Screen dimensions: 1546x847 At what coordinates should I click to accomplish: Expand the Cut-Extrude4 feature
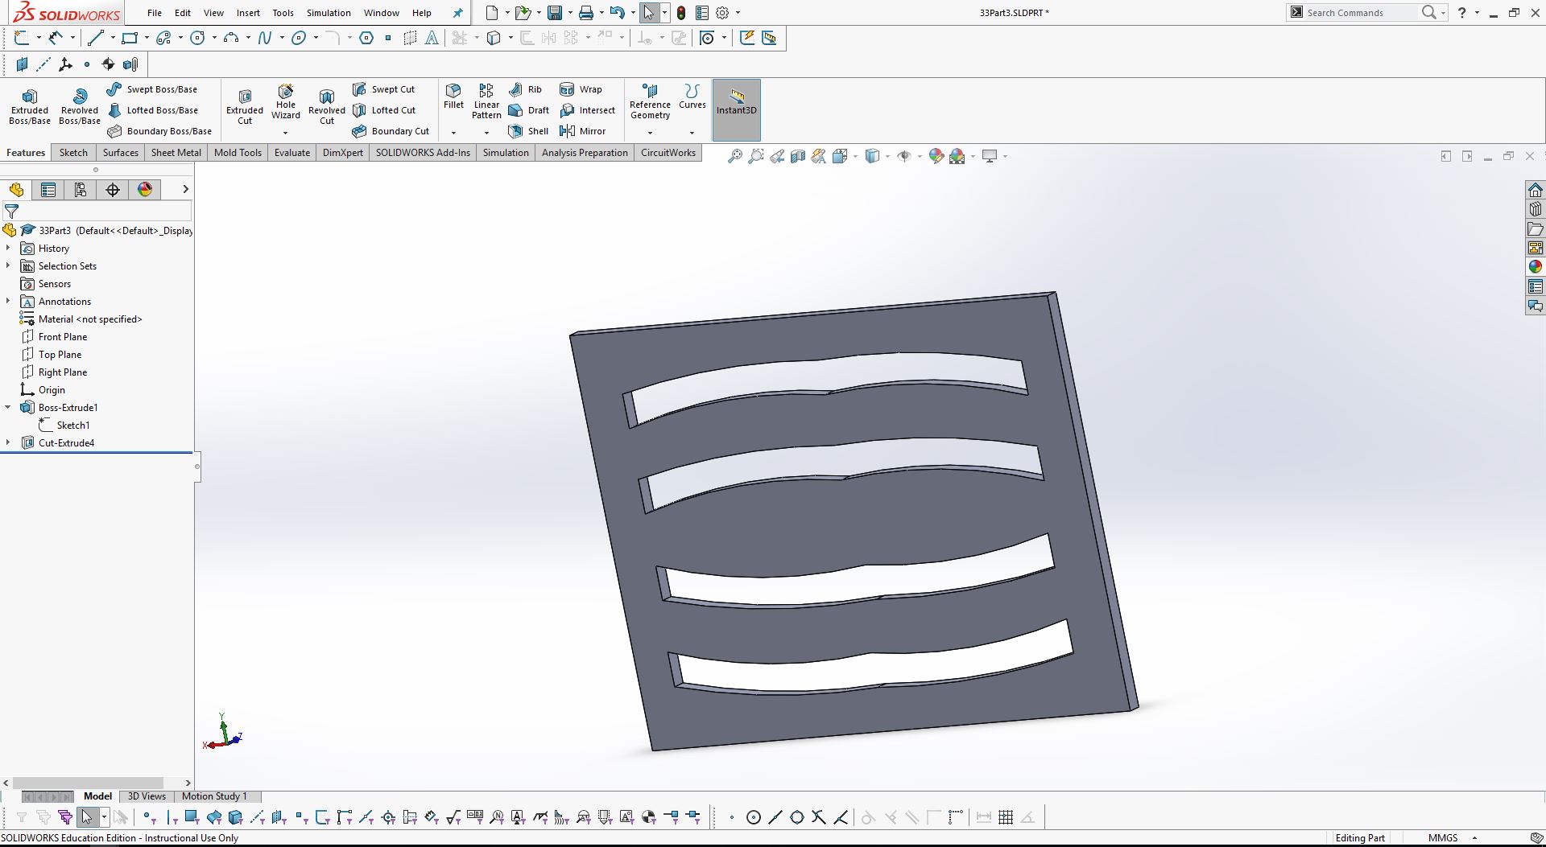click(x=8, y=443)
